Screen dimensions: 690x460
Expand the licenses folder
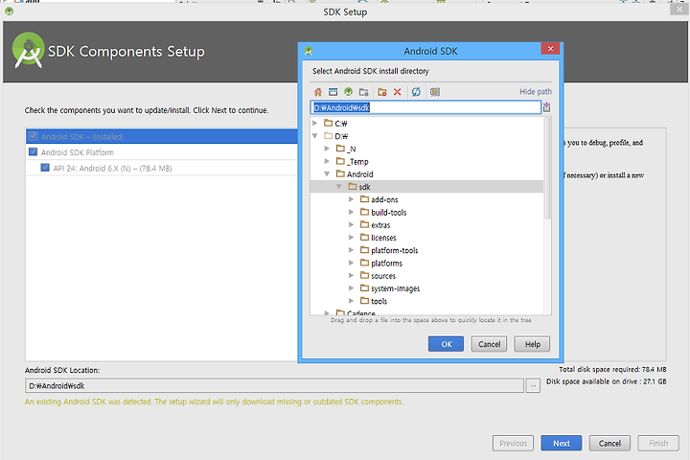(x=351, y=238)
